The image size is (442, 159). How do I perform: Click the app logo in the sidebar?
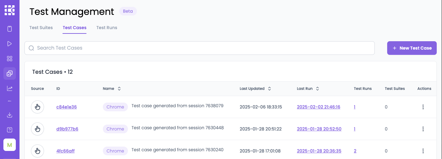coord(10,10)
